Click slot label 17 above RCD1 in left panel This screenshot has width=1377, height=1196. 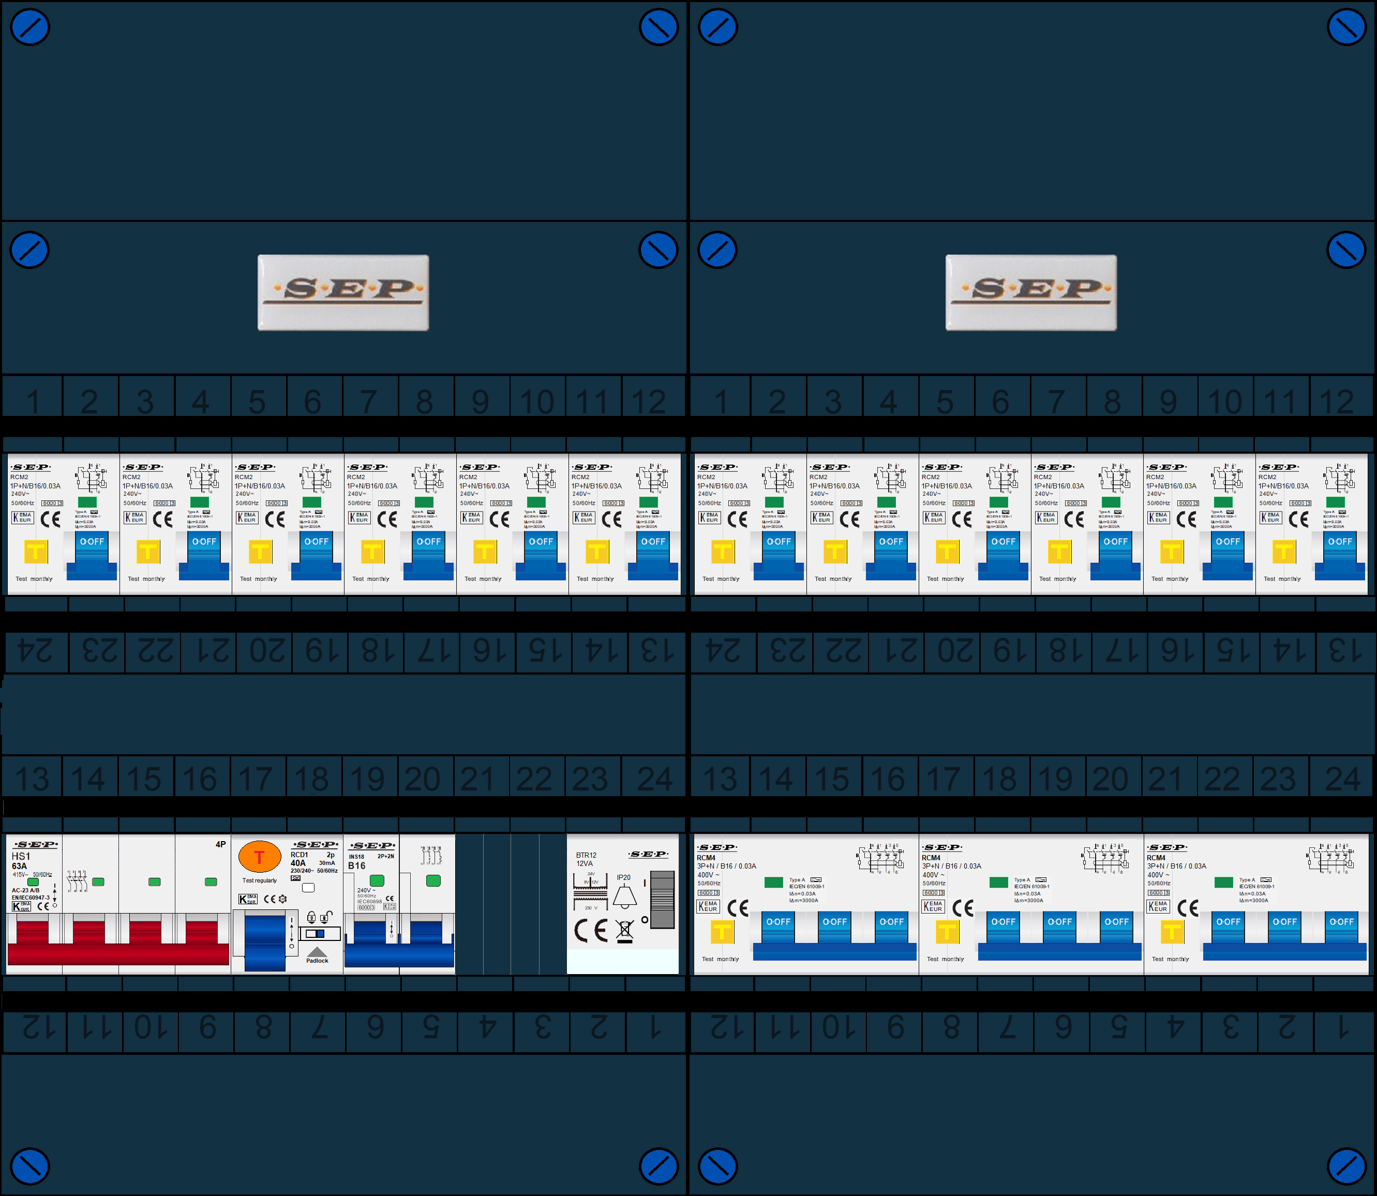point(256,778)
